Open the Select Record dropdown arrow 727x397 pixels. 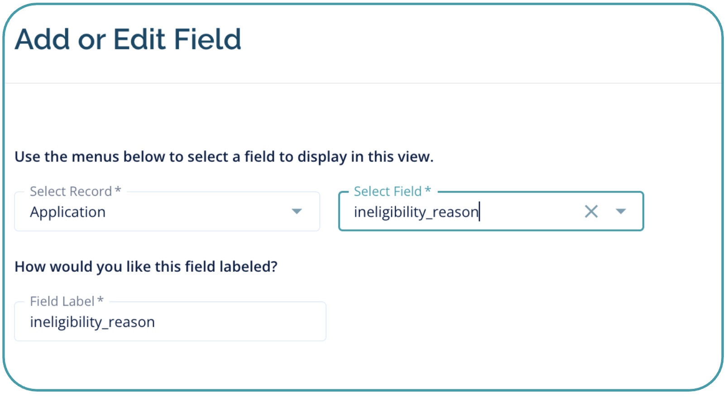(x=297, y=212)
